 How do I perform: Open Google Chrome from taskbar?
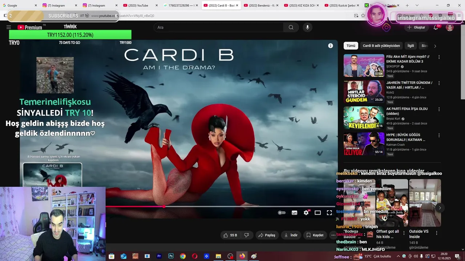tap(183, 256)
